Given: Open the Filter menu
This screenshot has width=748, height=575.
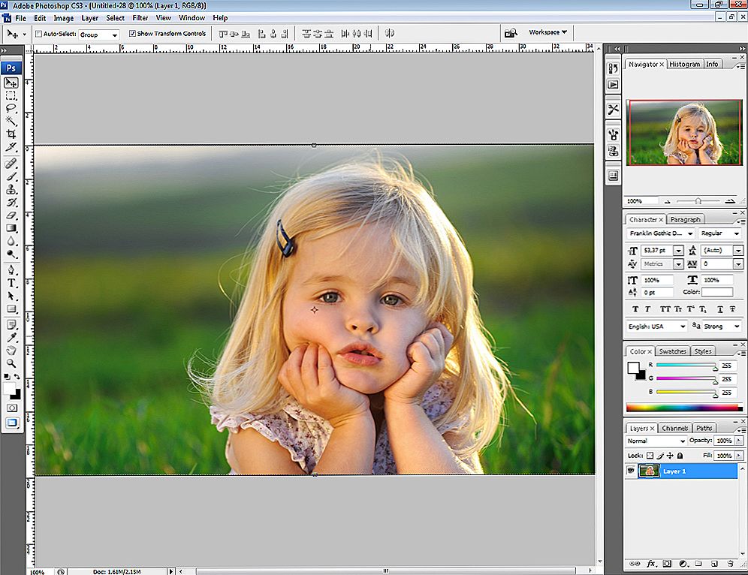Looking at the screenshot, I should pyautogui.click(x=140, y=17).
